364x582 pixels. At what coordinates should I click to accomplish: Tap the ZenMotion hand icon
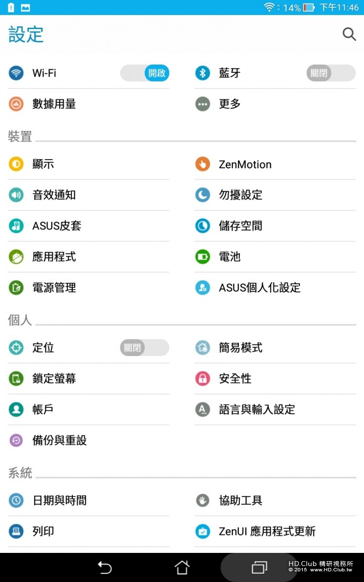click(x=202, y=164)
